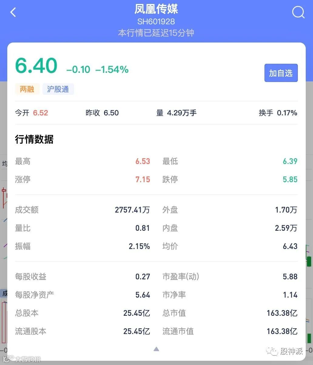Select the 换手 value 0.17%
Viewport: 313px width, 365px height.
tap(287, 113)
